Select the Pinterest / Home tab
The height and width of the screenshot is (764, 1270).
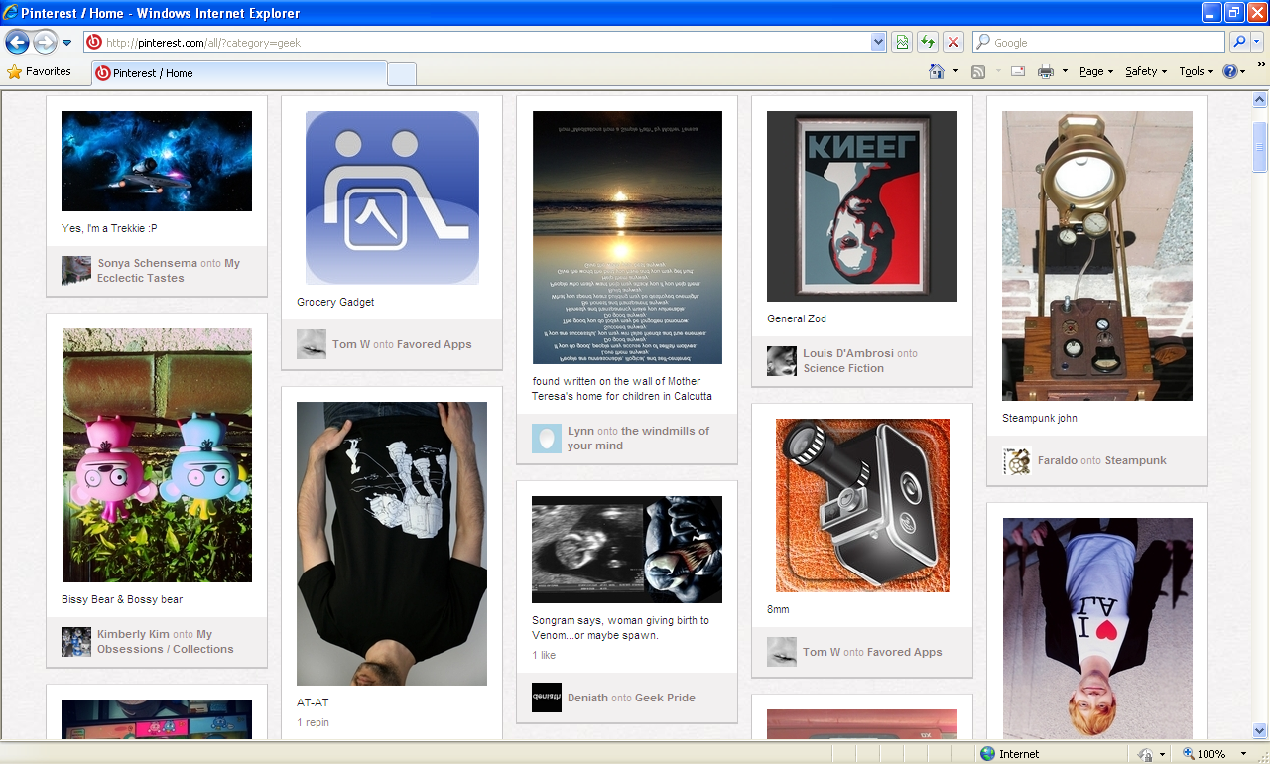point(238,73)
